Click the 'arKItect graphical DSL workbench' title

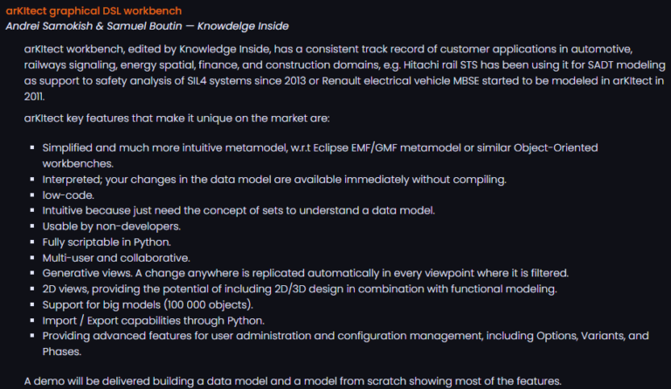[93, 10]
